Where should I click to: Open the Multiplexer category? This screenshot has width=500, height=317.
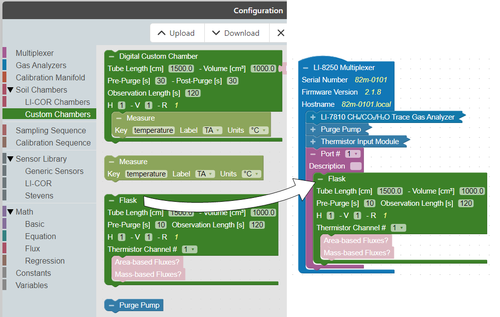coord(35,53)
